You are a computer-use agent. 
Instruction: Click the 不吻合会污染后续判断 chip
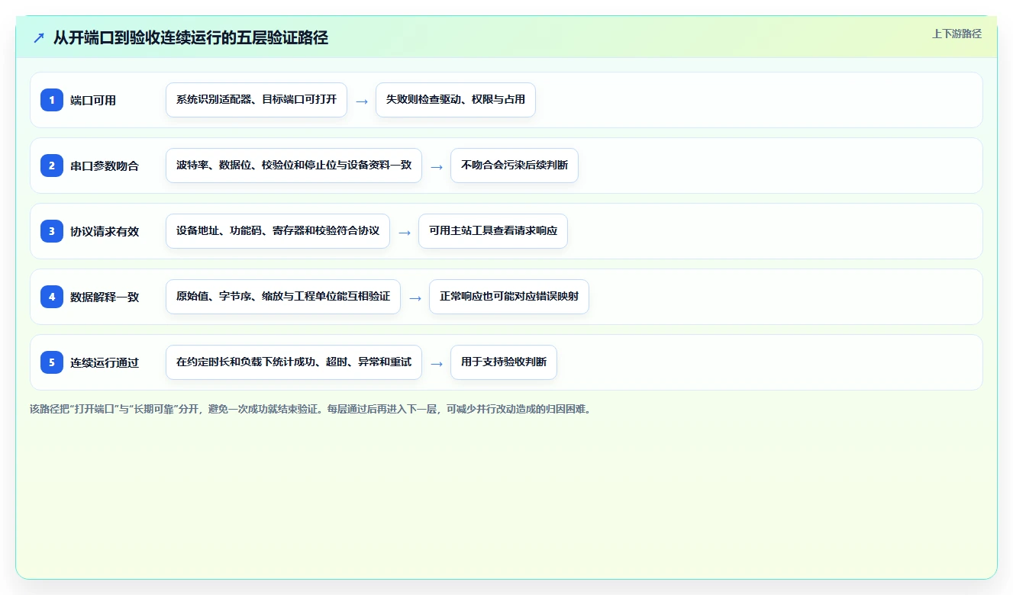515,166
